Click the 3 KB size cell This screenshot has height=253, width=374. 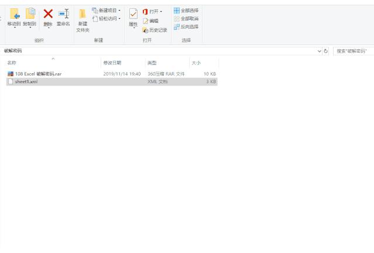point(211,81)
